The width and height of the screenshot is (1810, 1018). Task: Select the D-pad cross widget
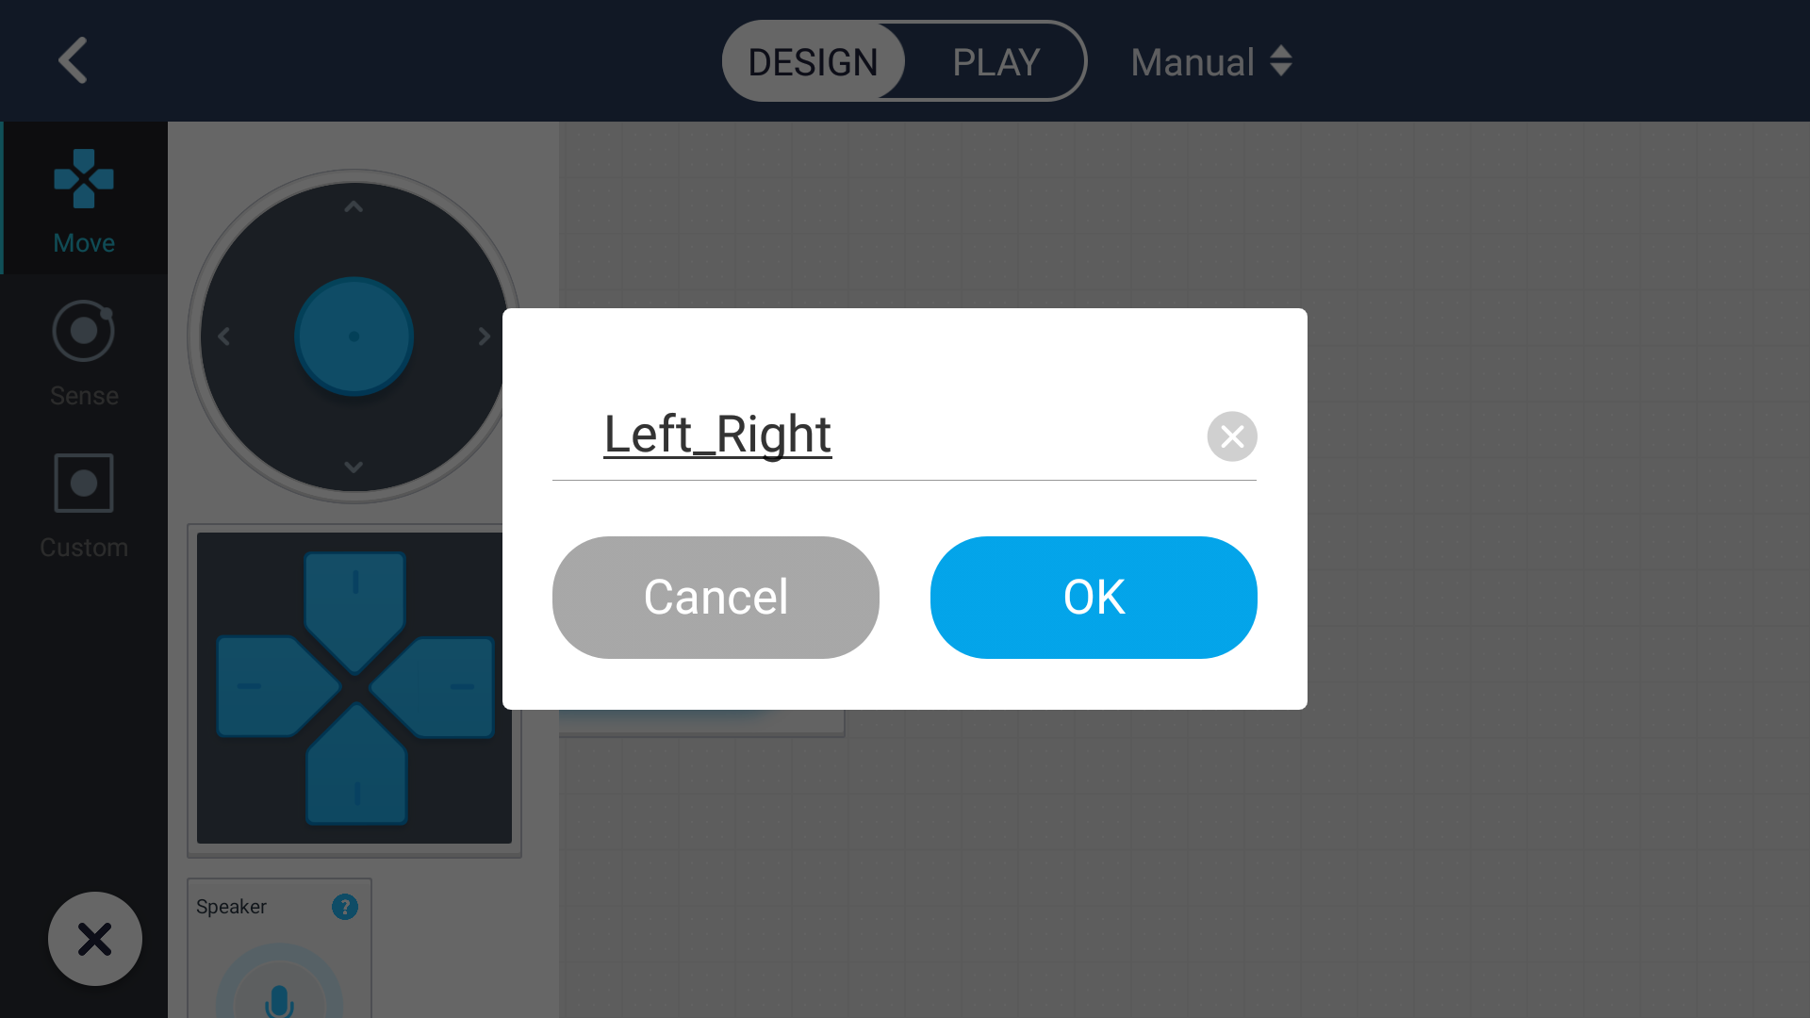coord(354,688)
